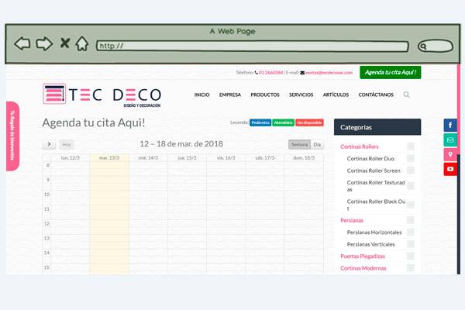Click the browser forward arrow
This screenshot has height=310, width=465.
(x=44, y=43)
